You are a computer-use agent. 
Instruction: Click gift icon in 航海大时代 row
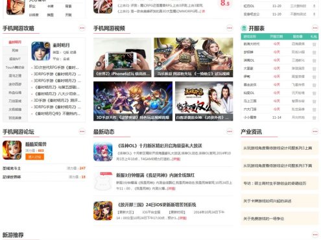[314, 44]
